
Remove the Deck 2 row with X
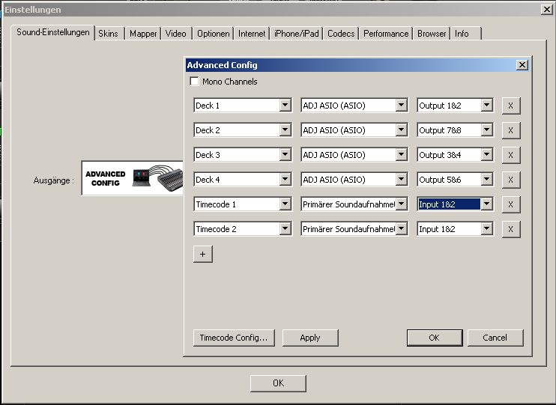[510, 130]
